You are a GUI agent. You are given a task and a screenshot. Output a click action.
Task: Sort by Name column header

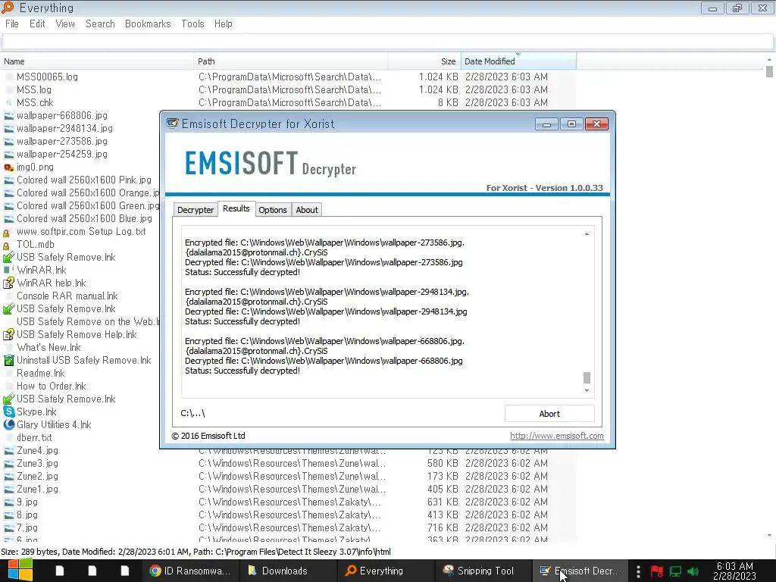tap(97, 61)
